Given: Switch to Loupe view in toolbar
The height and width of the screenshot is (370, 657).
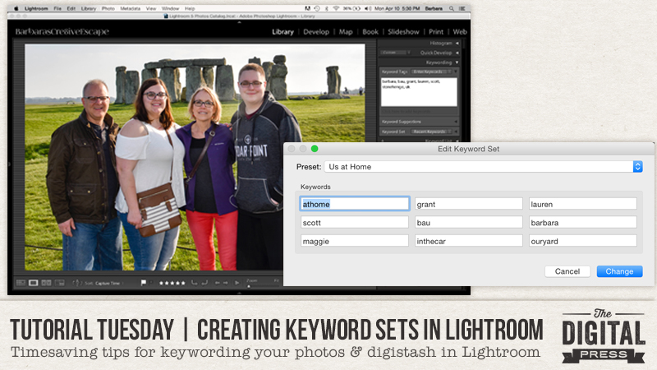Looking at the screenshot, I should 34,283.
